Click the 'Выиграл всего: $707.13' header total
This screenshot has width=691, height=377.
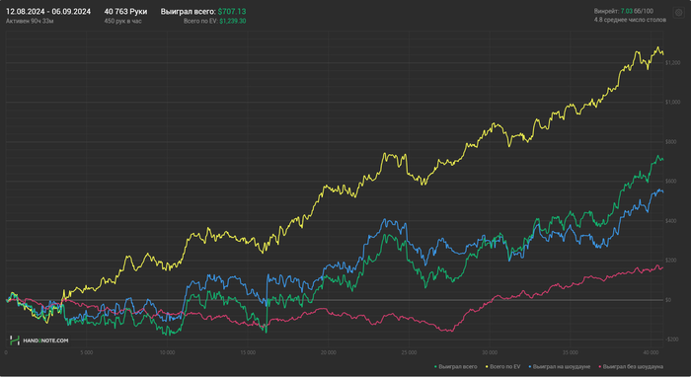pyautogui.click(x=203, y=12)
